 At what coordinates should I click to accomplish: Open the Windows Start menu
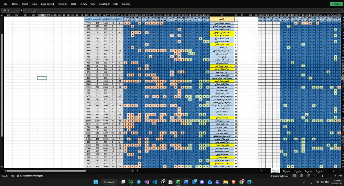coord(96,182)
